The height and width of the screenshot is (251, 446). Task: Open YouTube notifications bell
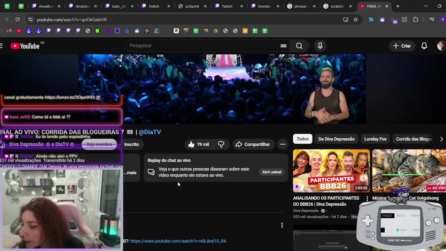click(424, 46)
